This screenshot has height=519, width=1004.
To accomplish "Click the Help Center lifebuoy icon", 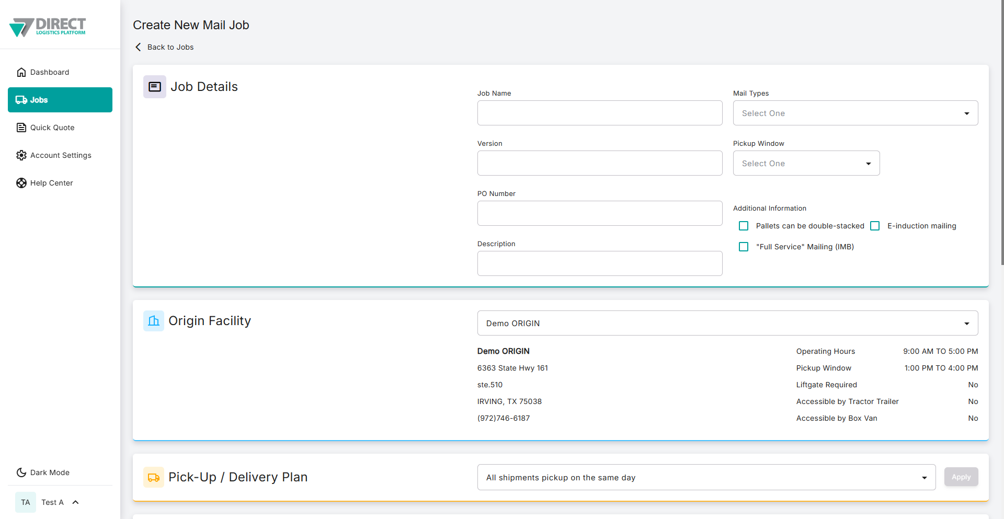I will pos(21,183).
